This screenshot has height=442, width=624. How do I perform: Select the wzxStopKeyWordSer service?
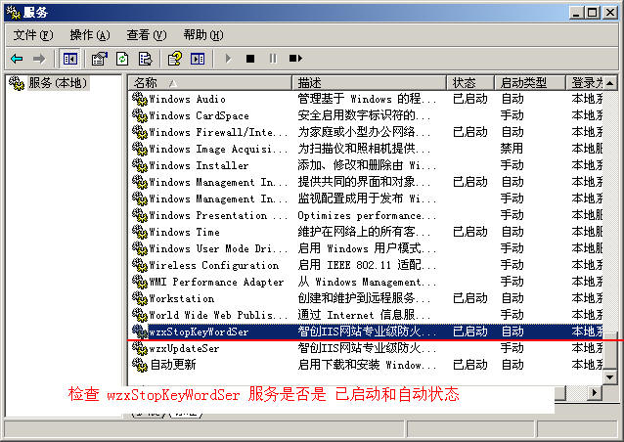coord(366,331)
